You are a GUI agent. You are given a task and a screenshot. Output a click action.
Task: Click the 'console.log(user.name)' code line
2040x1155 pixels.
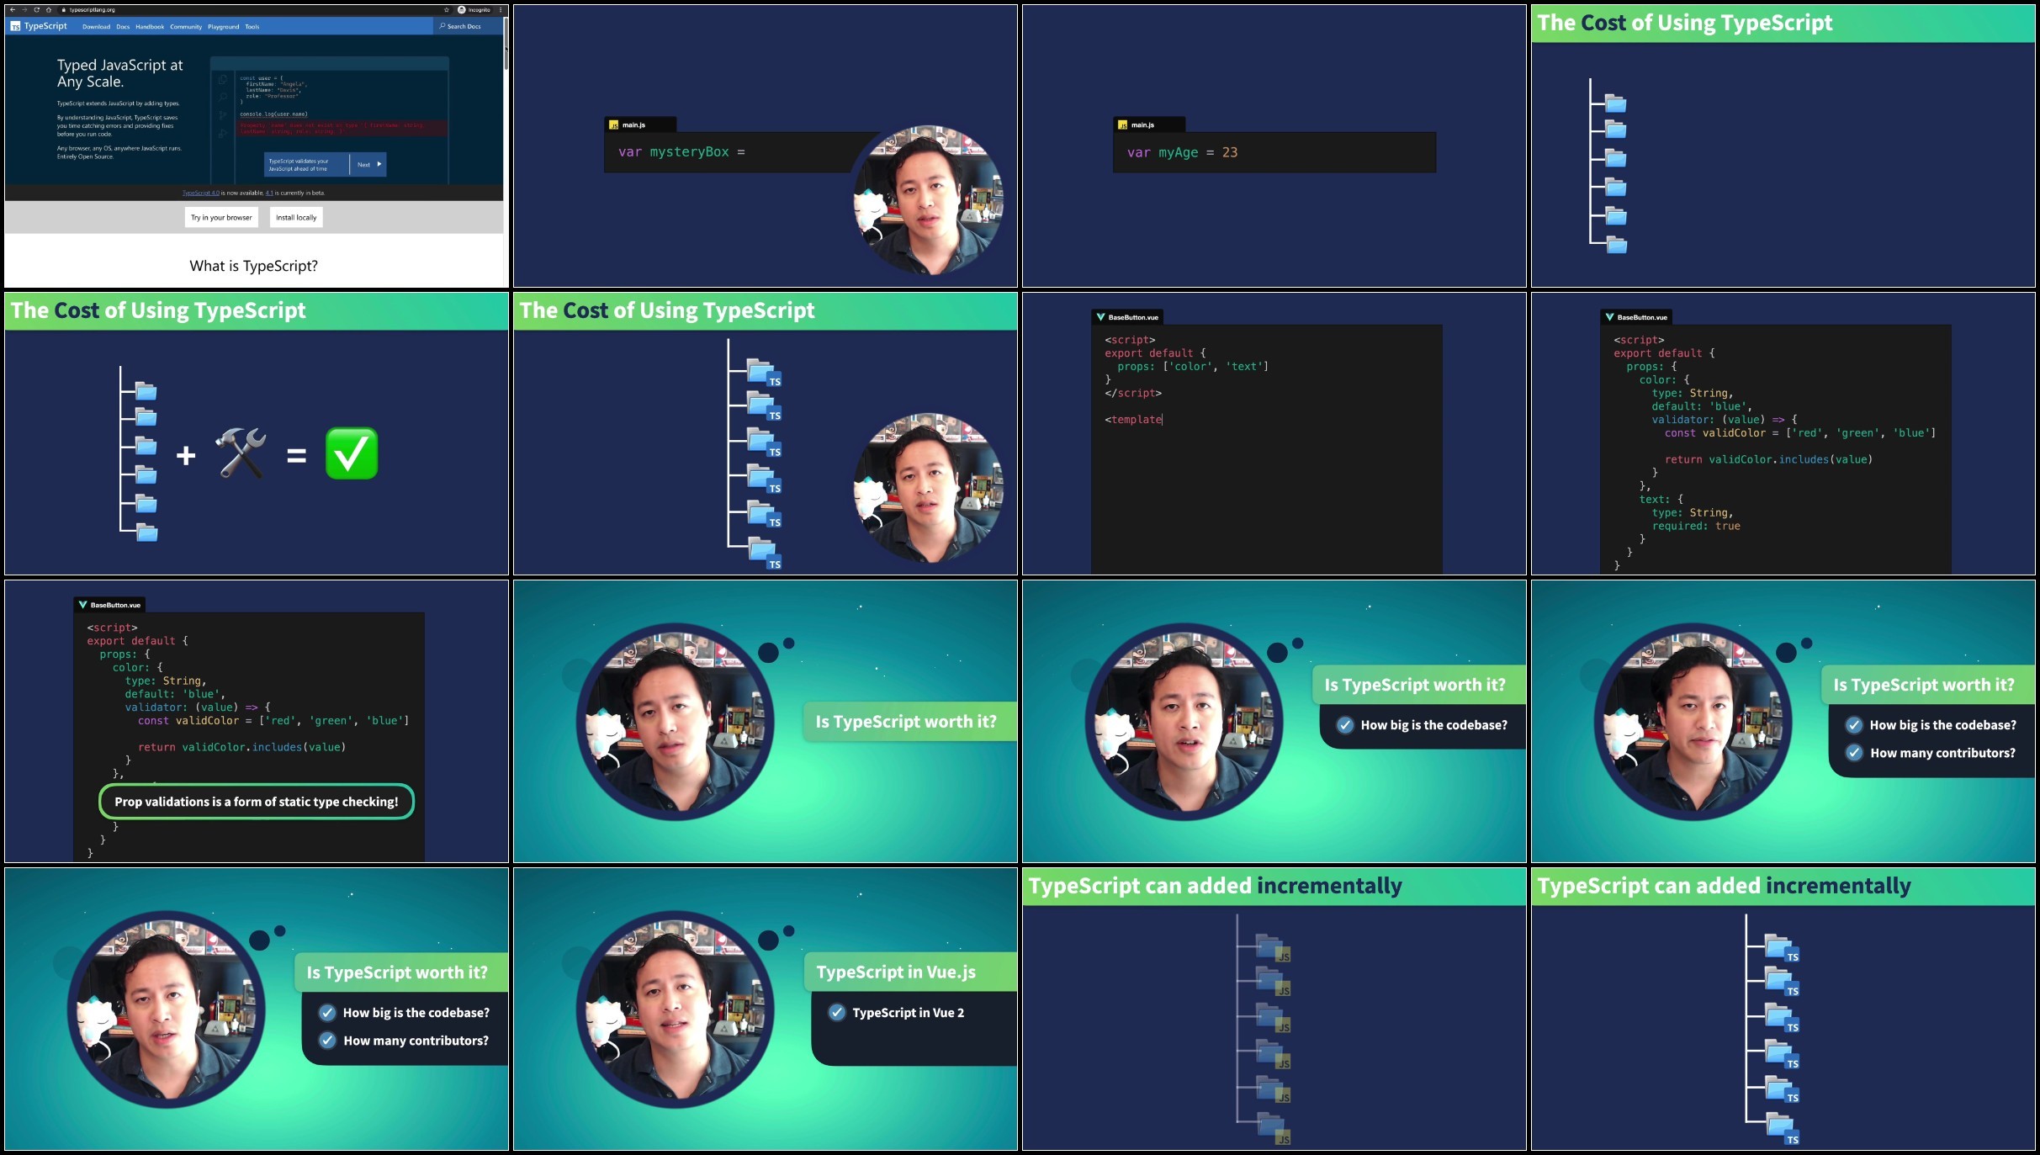pyautogui.click(x=273, y=114)
